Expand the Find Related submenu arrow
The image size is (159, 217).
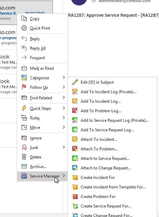pos(64,98)
